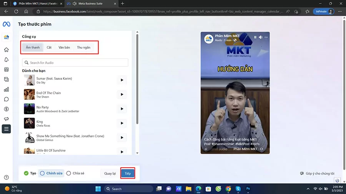Screen dimensions: 346x194
Task: Open Góp ý cho chúng tôi feedback
Action: [317, 174]
